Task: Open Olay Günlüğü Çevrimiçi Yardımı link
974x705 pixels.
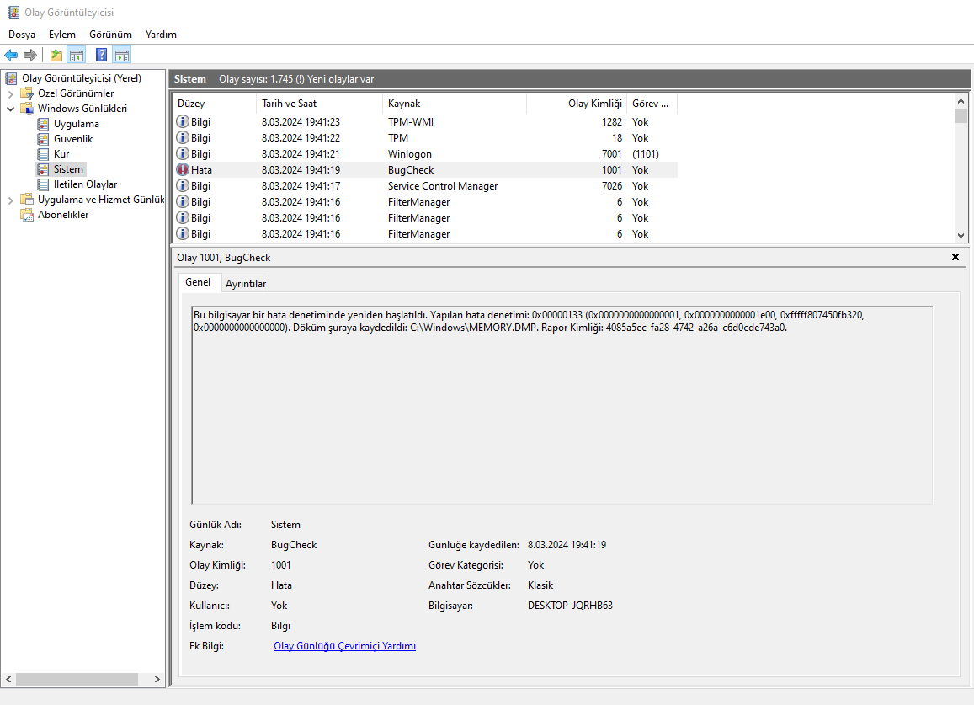Action: (x=345, y=646)
